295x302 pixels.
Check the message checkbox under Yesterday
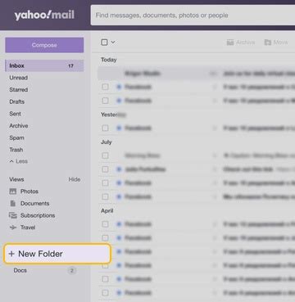[105, 128]
